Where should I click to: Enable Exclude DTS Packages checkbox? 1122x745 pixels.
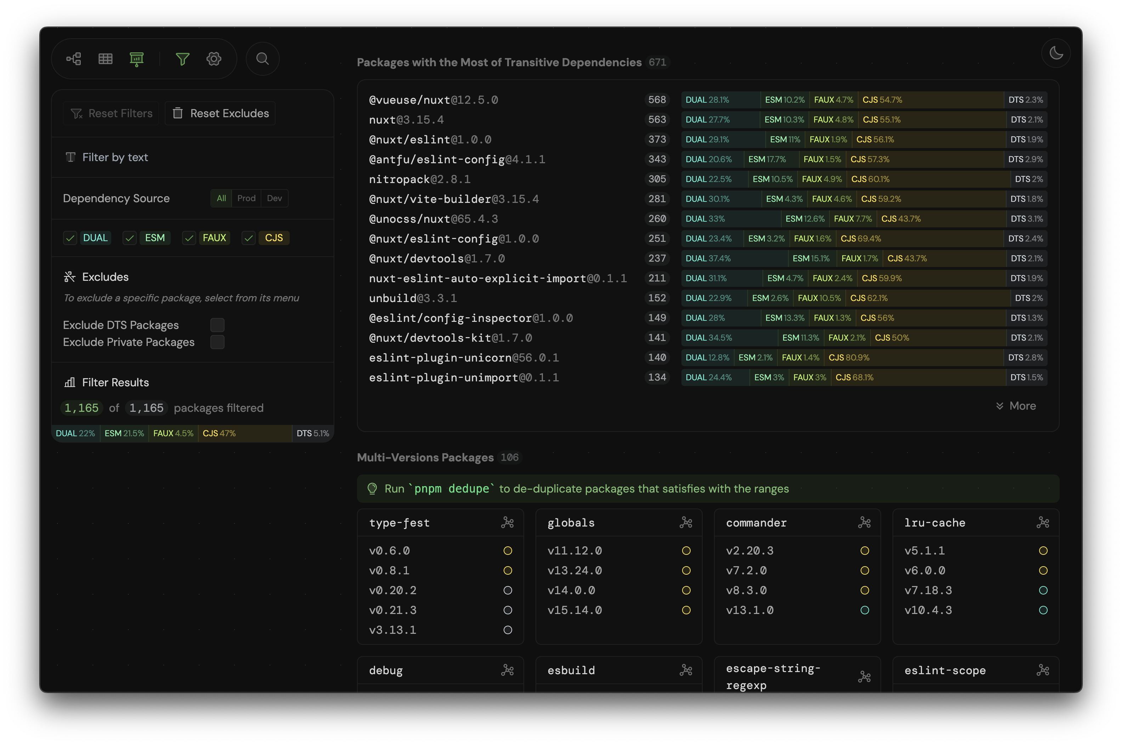[x=217, y=325]
